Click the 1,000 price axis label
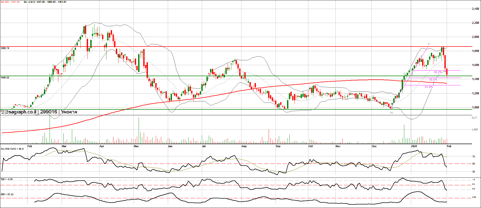The height and width of the screenshot is (208, 481). click(x=475, y=107)
